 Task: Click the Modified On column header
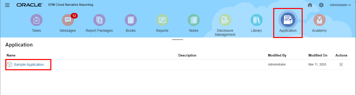click(x=318, y=55)
